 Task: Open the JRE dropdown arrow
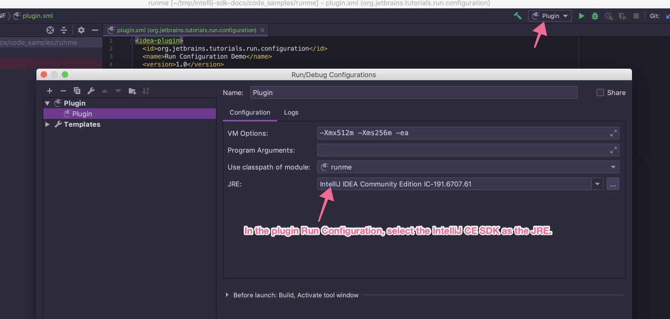(597, 184)
